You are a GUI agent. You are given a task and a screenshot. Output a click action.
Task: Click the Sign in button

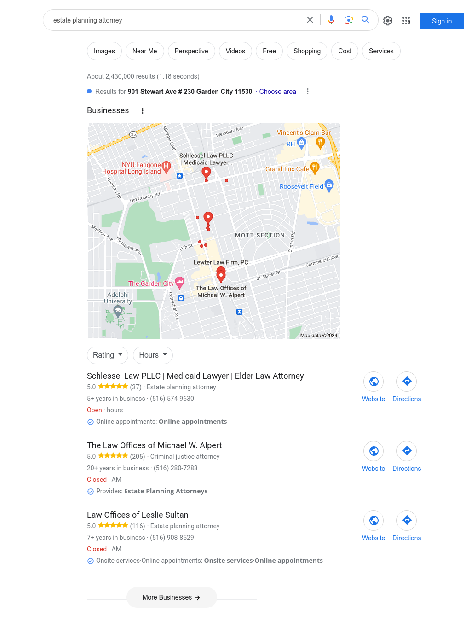[x=442, y=21]
